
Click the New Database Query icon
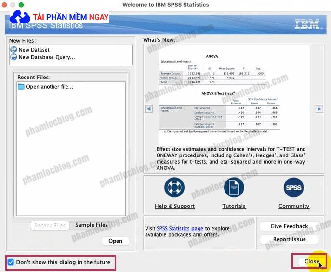tap(13, 57)
